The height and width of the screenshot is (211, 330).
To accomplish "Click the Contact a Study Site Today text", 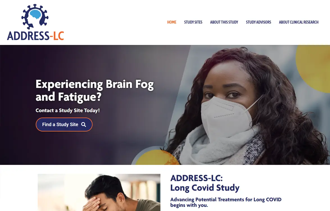I will (68, 111).
